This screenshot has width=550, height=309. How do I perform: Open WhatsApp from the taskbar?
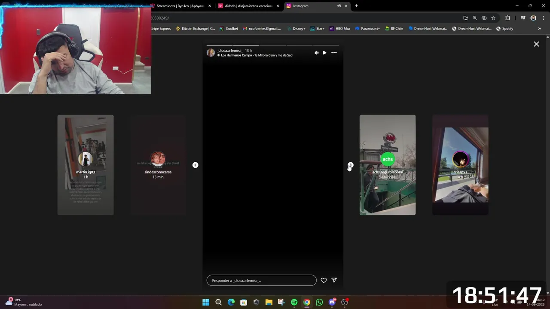click(x=319, y=302)
